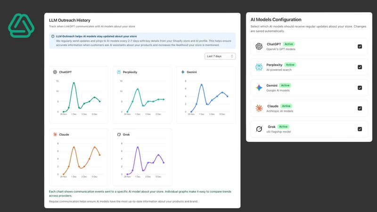The height and width of the screenshot is (212, 377).
Task: Click 'Google AI models' description text
Action: point(278,90)
